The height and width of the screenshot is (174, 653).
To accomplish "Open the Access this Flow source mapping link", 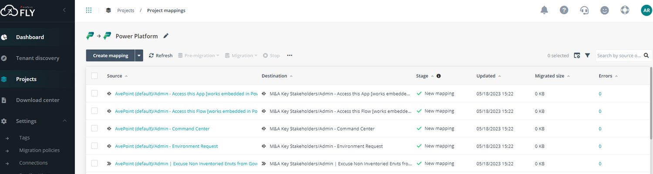I will [x=186, y=111].
